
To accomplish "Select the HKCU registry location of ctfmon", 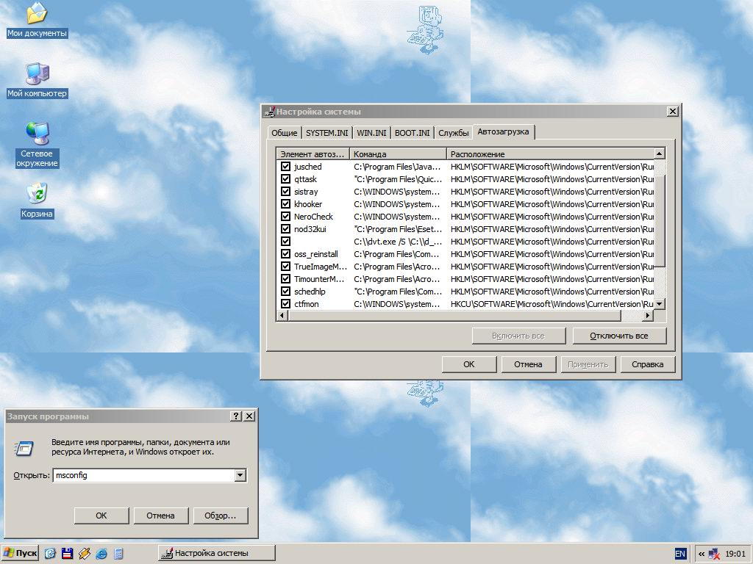I will click(x=552, y=304).
